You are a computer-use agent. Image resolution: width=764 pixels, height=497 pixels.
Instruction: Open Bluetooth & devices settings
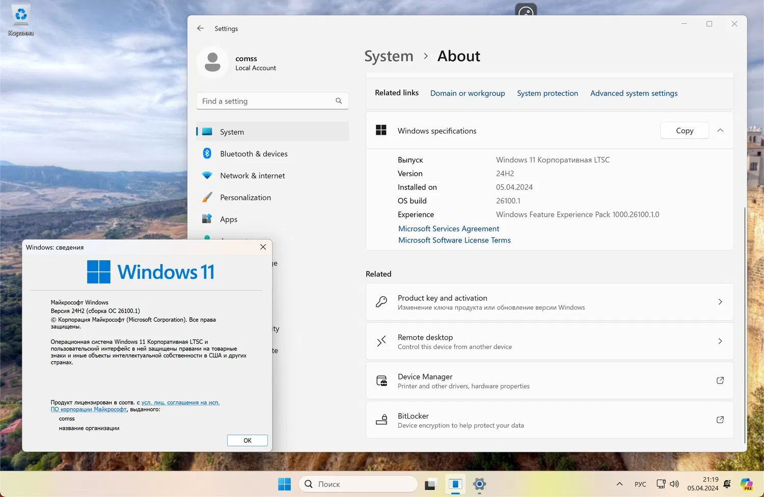coord(254,154)
